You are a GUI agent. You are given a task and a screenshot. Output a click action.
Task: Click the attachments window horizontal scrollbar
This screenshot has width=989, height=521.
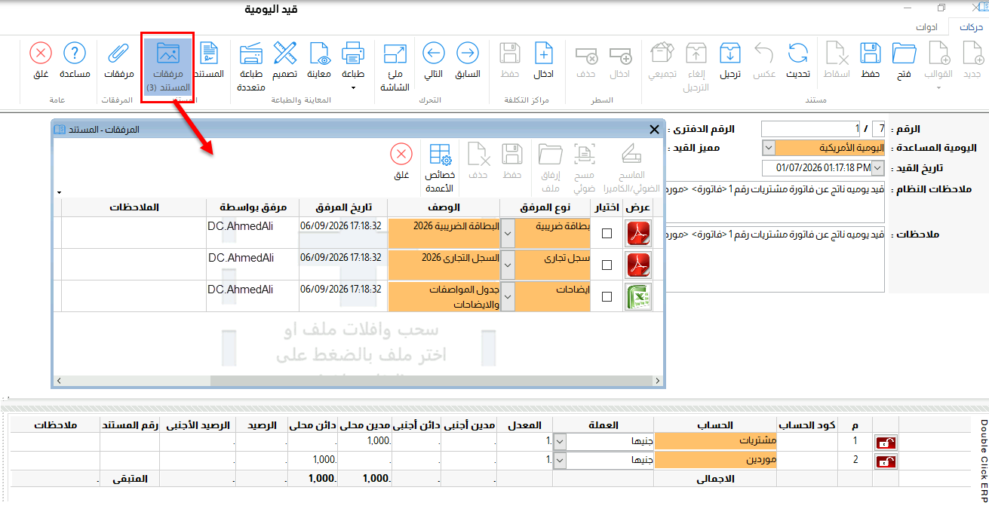pos(358,382)
